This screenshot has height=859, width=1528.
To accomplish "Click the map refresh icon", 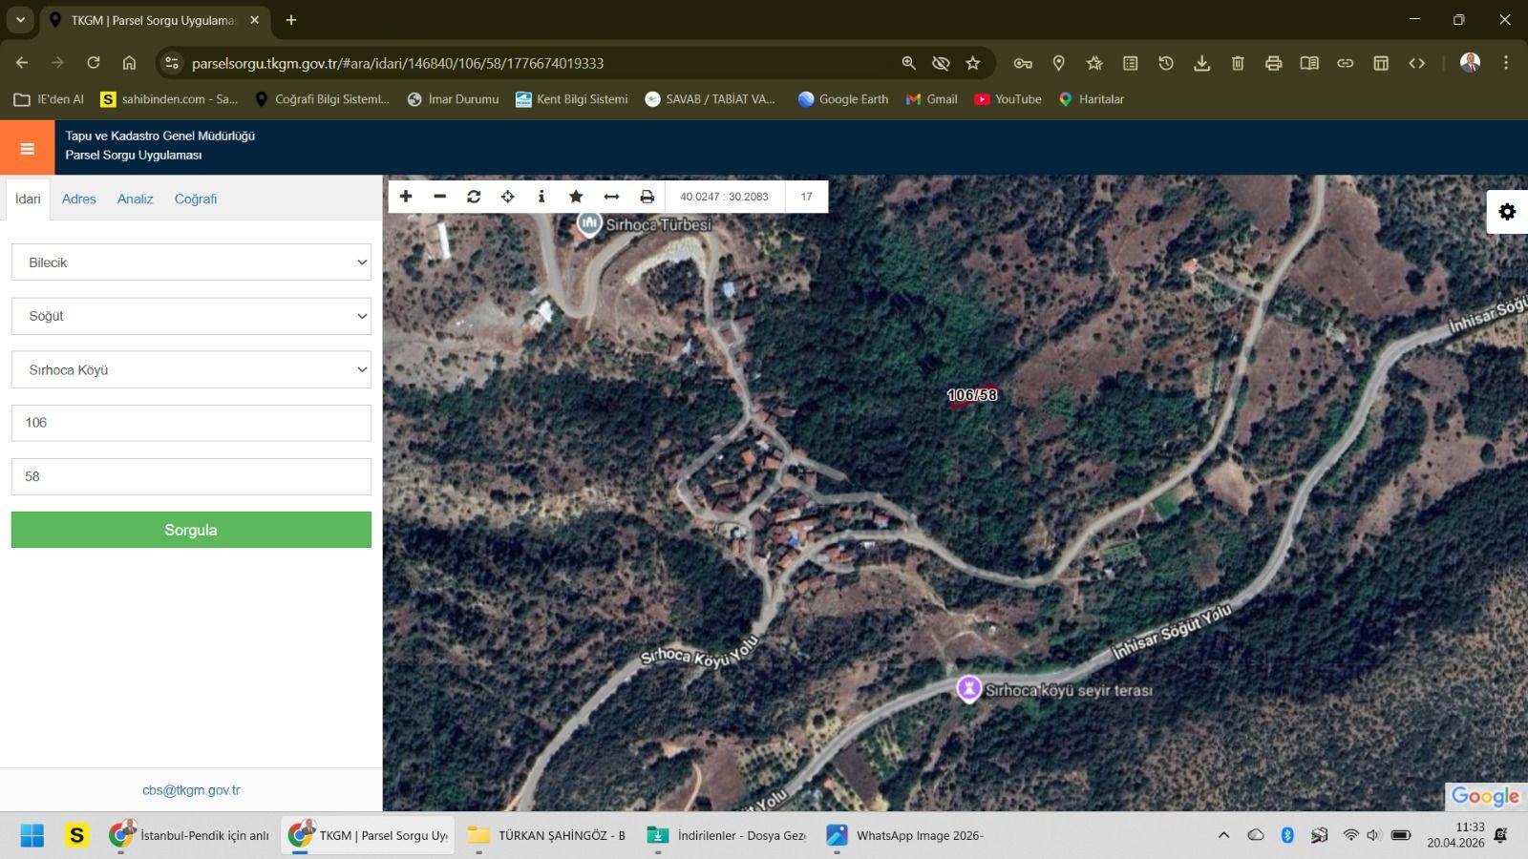I will (474, 197).
